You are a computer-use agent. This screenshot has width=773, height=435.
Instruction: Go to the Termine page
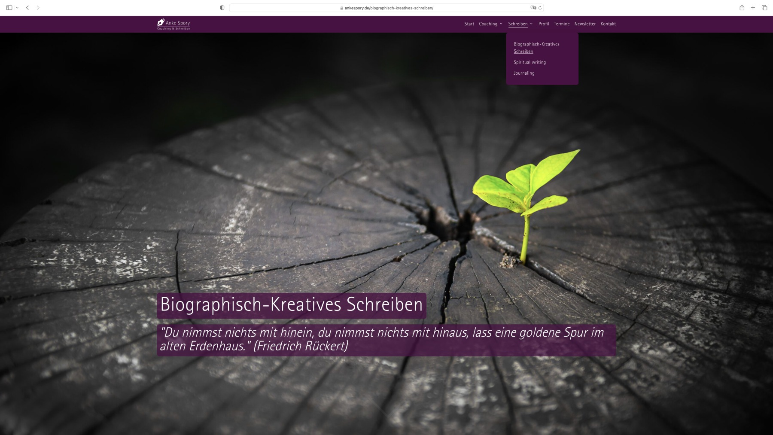click(x=562, y=24)
